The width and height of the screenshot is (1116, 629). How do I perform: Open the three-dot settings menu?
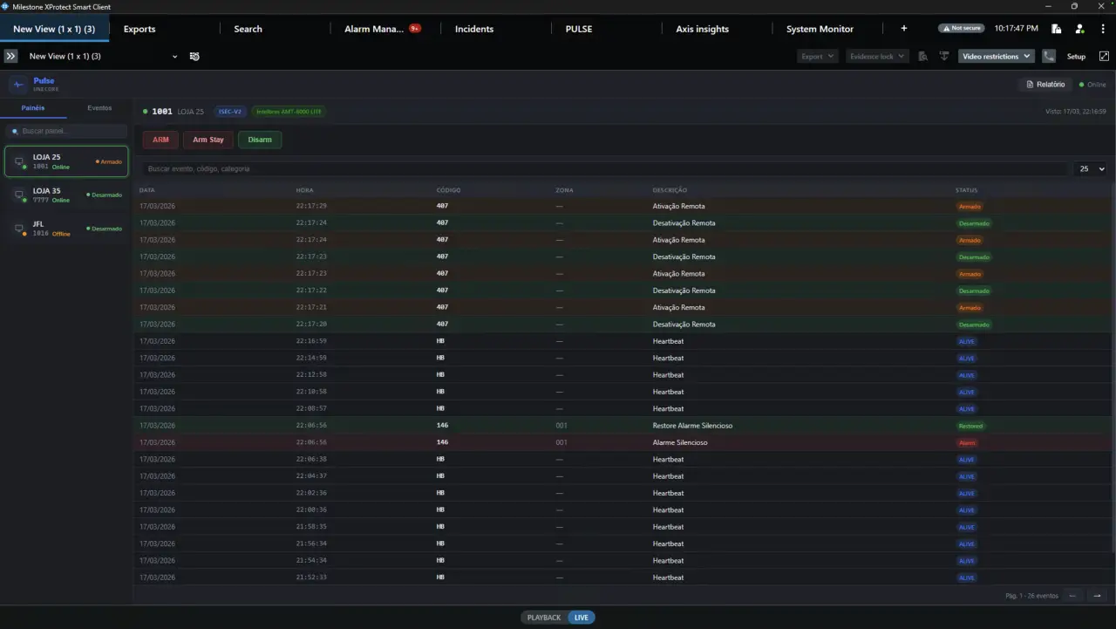tap(1103, 29)
